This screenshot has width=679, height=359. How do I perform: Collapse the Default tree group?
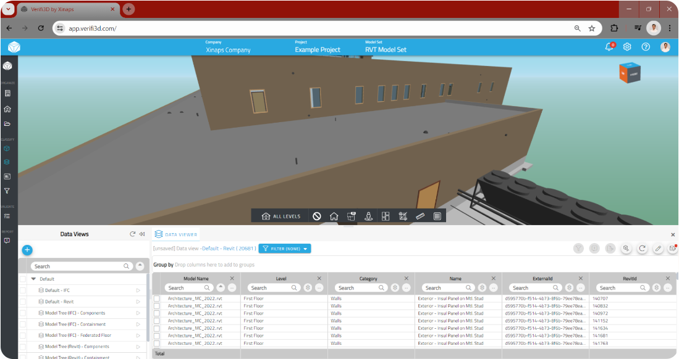coord(33,279)
